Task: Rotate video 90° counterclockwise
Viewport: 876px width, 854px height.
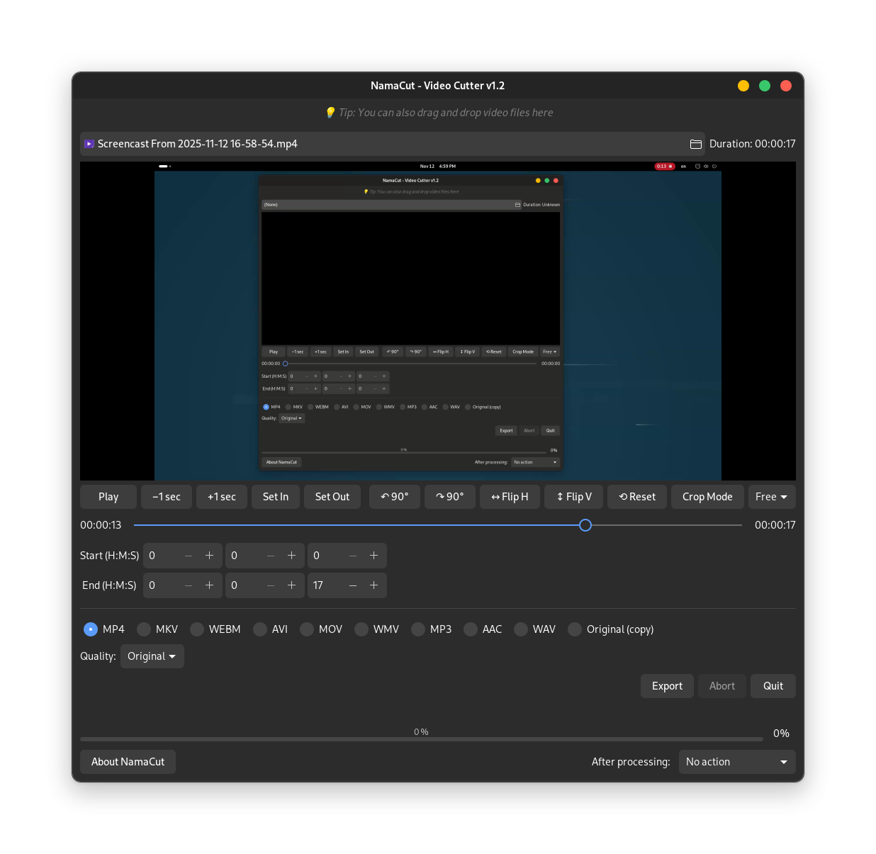Action: click(x=395, y=497)
